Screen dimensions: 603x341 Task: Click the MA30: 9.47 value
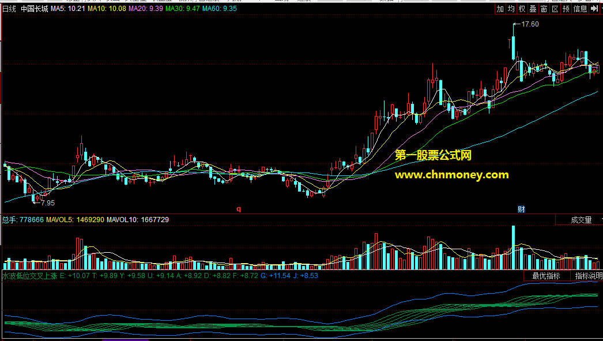[183, 9]
